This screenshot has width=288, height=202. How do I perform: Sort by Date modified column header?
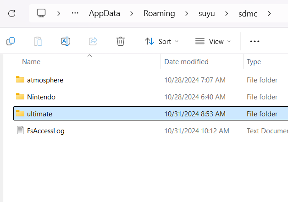point(186,62)
